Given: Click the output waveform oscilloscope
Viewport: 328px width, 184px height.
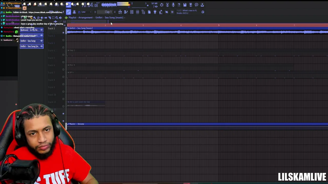Looking at the screenshot, I should [109, 5].
